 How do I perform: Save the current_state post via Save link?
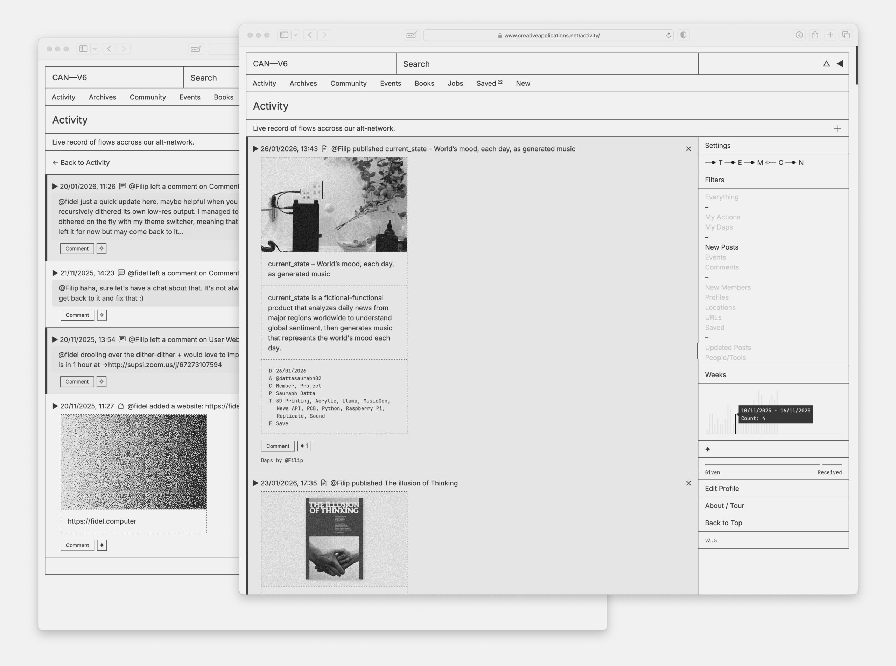point(282,423)
